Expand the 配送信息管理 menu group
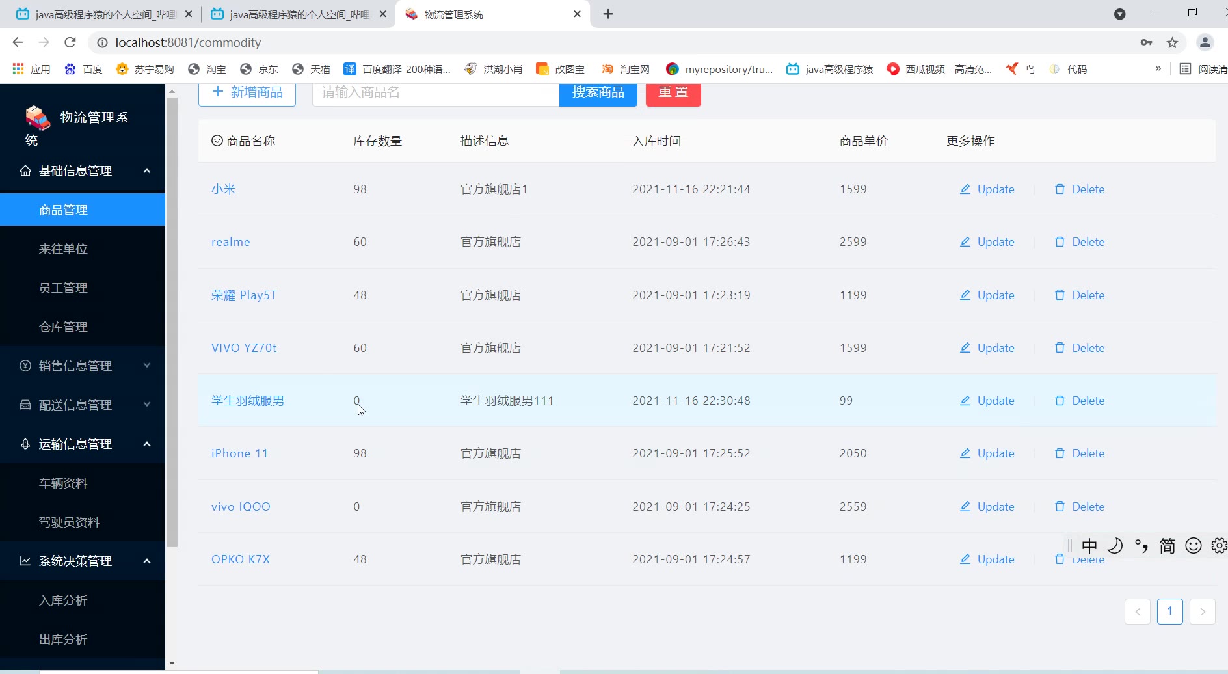 pyautogui.click(x=83, y=405)
